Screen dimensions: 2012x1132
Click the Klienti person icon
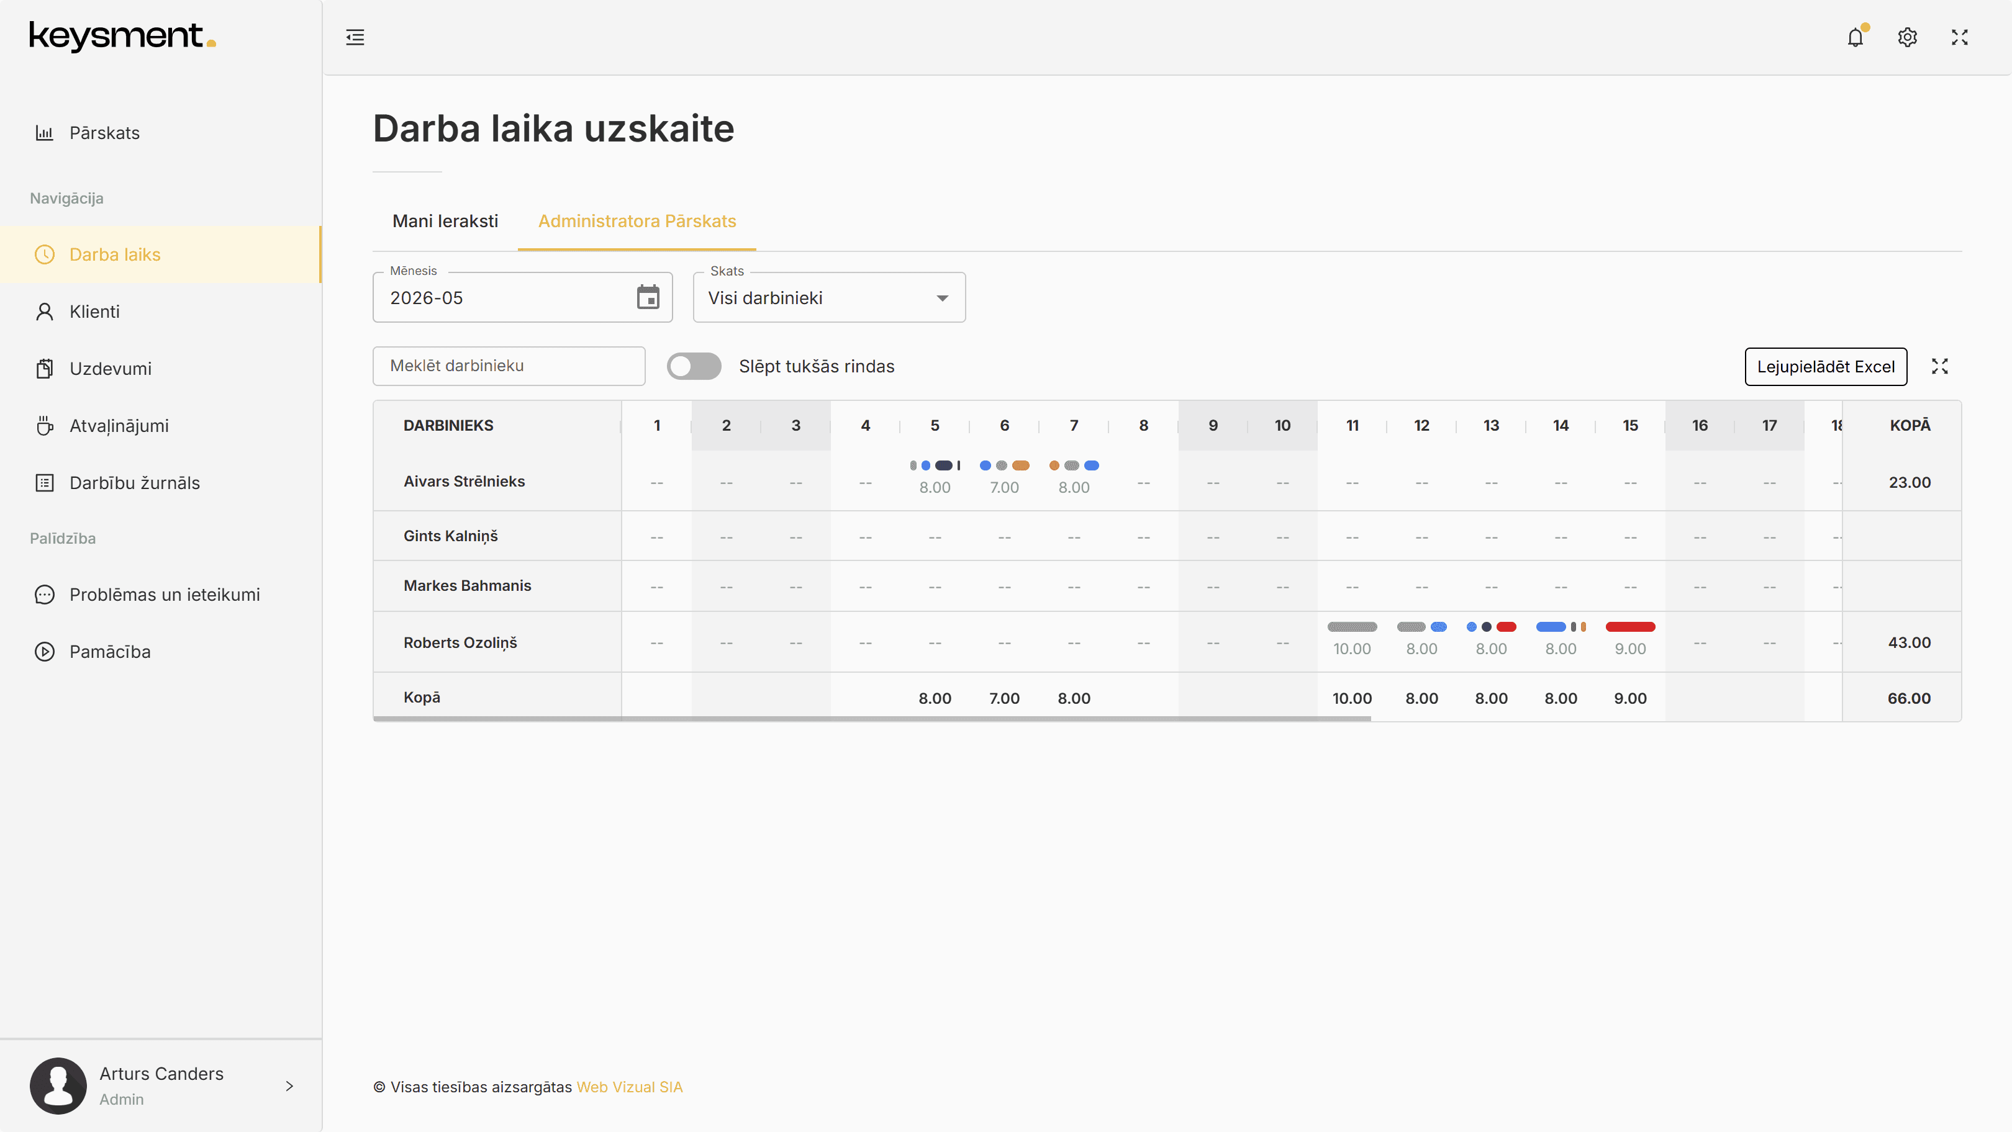45,312
